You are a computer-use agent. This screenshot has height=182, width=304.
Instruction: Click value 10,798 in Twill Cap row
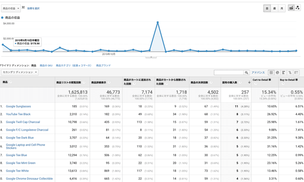pos(72,122)
